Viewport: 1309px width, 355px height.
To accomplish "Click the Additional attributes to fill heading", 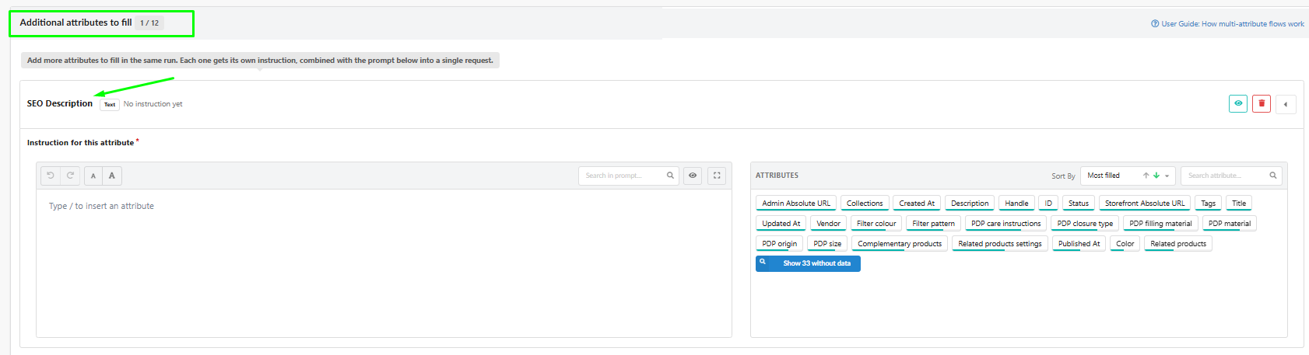I will tap(75, 23).
